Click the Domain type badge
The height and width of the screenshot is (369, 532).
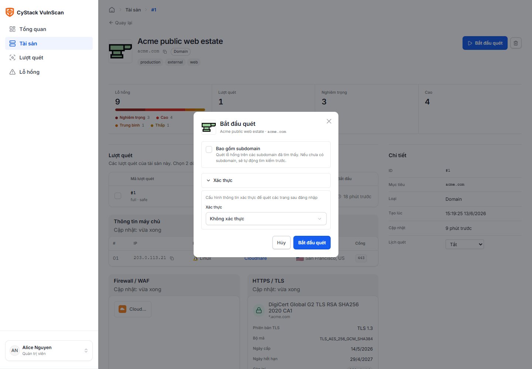(181, 52)
